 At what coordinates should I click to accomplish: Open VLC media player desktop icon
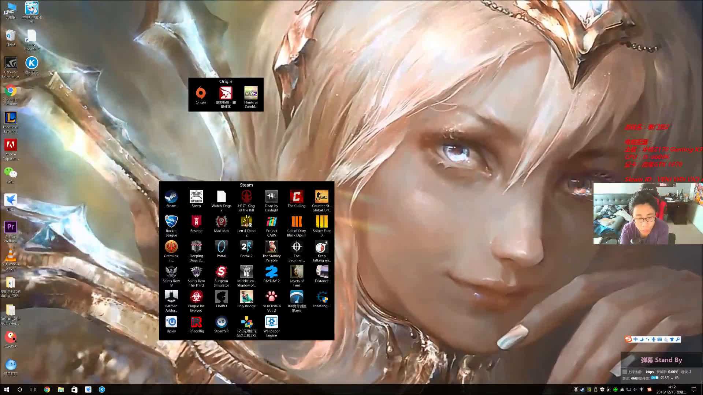[11, 260]
